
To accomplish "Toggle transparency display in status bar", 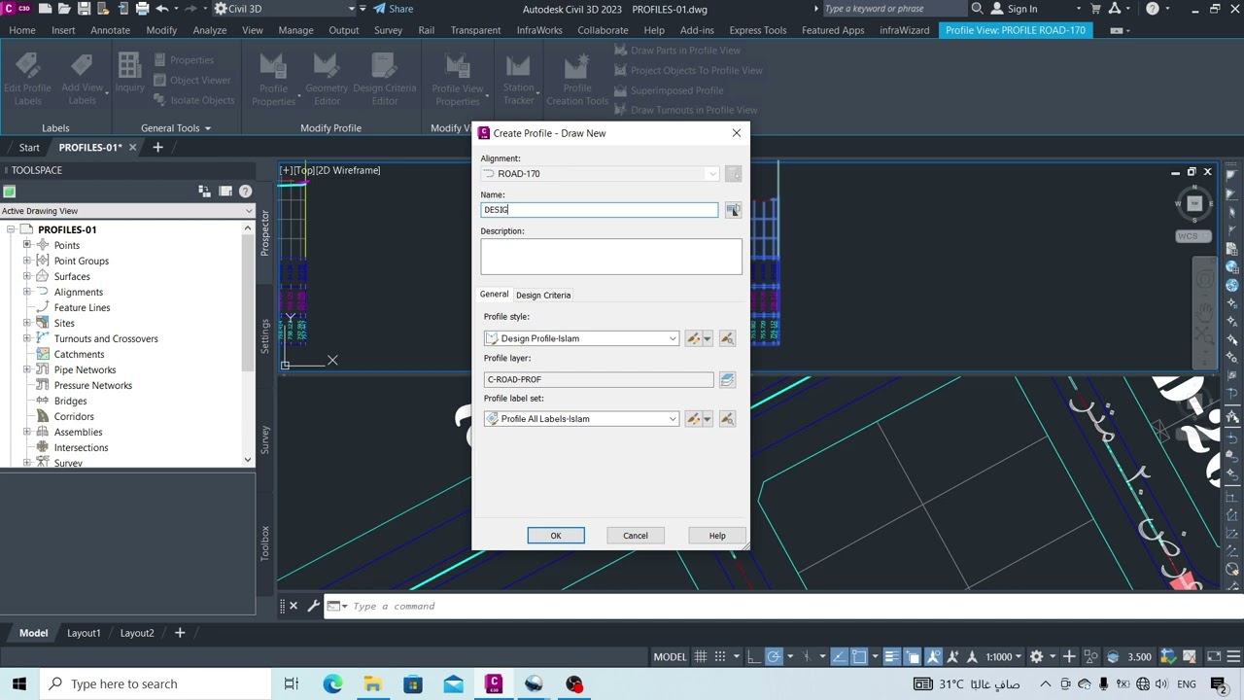I will 913,657.
